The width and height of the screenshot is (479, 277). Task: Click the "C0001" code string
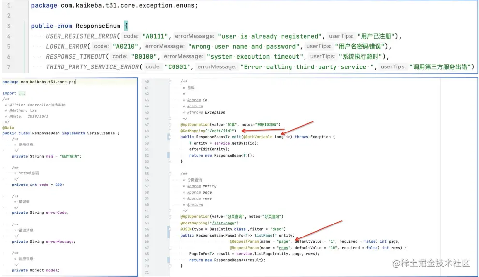177,67
